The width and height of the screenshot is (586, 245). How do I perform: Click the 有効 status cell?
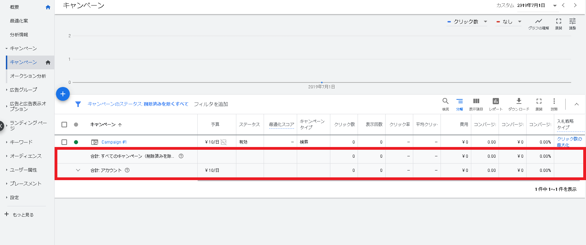tap(243, 142)
